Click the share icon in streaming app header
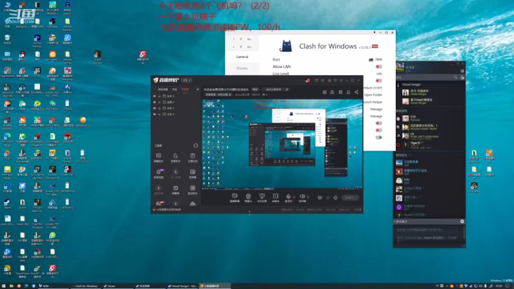Viewport: 514px width, 289px height. pos(357,92)
